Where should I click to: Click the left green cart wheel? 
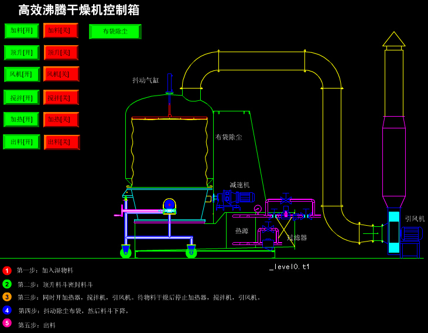(125, 253)
